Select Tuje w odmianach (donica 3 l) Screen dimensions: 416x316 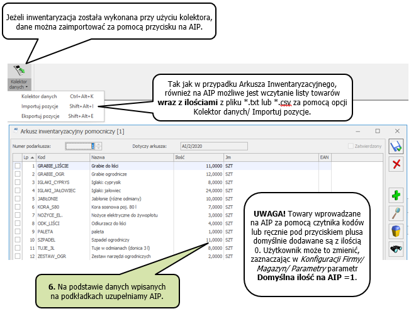pos(132,248)
